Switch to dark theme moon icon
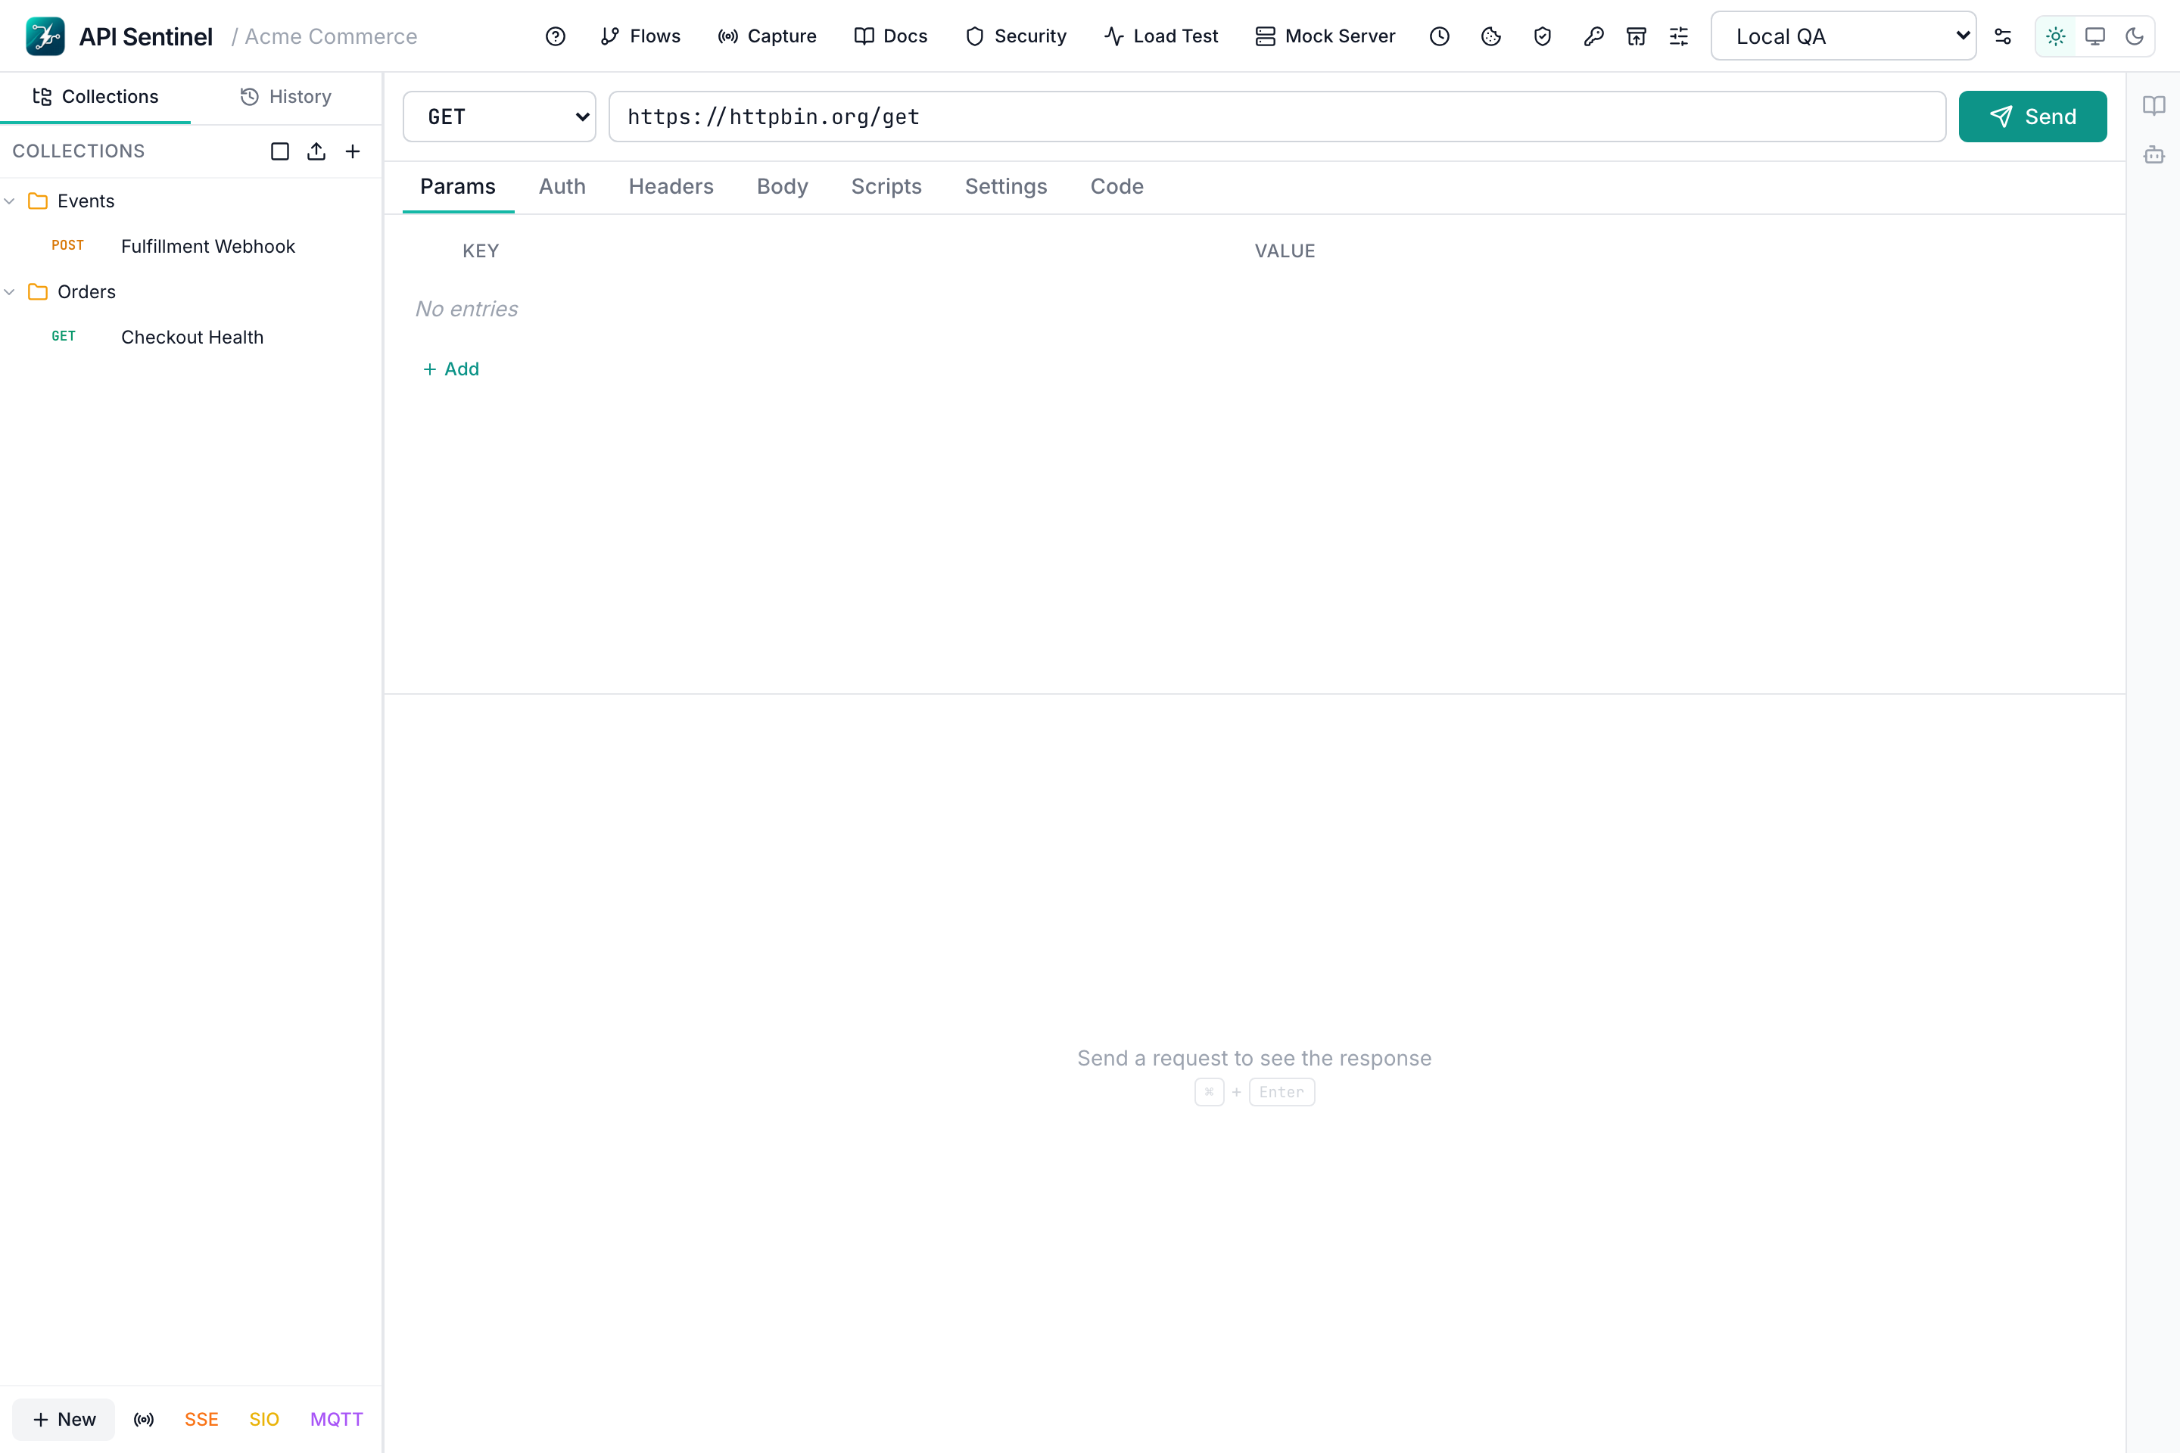2180x1453 pixels. [2135, 36]
